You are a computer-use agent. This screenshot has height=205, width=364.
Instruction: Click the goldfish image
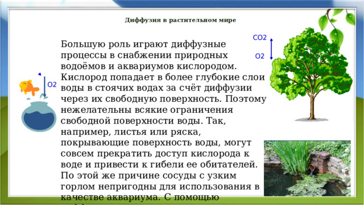point(29,88)
